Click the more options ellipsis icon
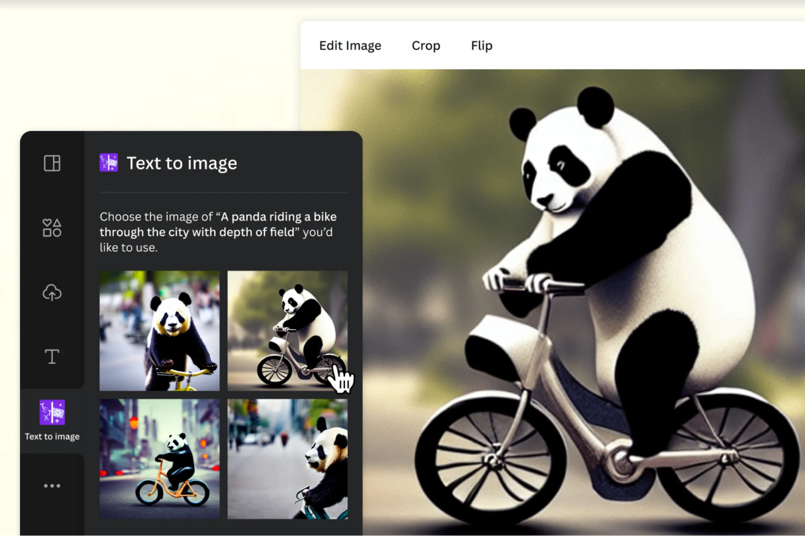The width and height of the screenshot is (805, 536). click(52, 486)
